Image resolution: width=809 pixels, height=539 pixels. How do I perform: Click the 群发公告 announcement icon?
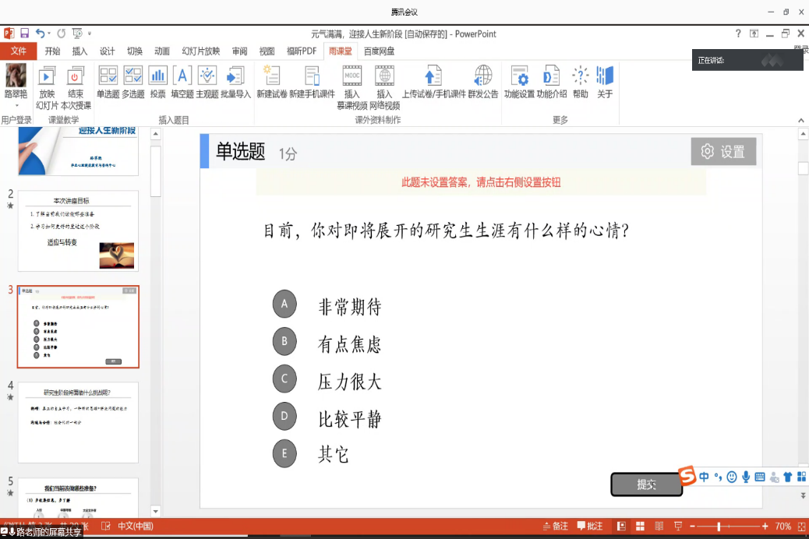point(483,82)
